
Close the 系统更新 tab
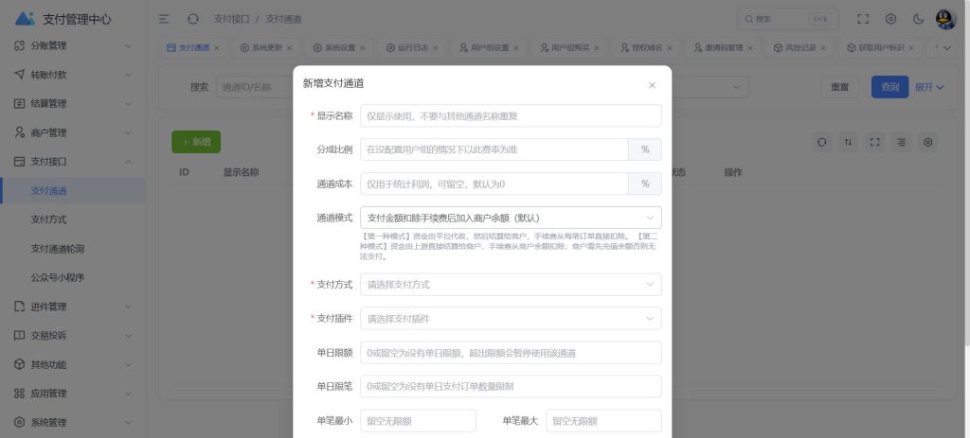point(290,48)
